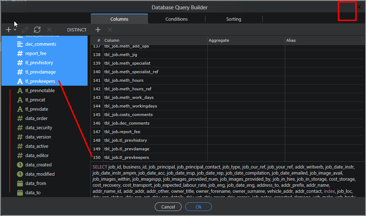Select the report_fee field label
Image resolution: width=366 pixels, height=216 pixels.
pos(36,54)
